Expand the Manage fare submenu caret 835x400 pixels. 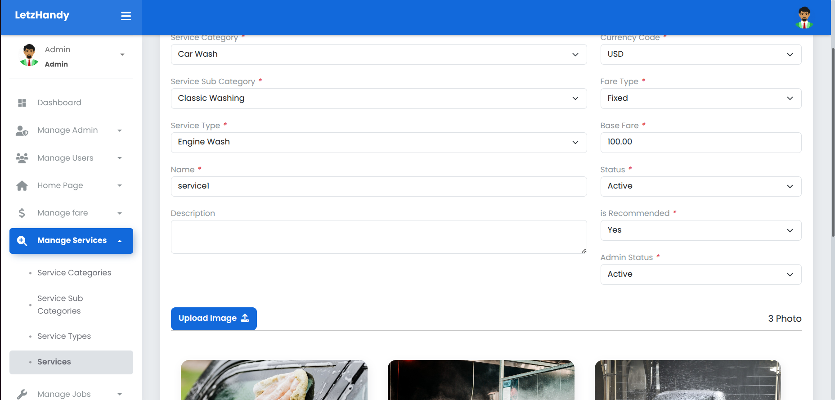120,213
